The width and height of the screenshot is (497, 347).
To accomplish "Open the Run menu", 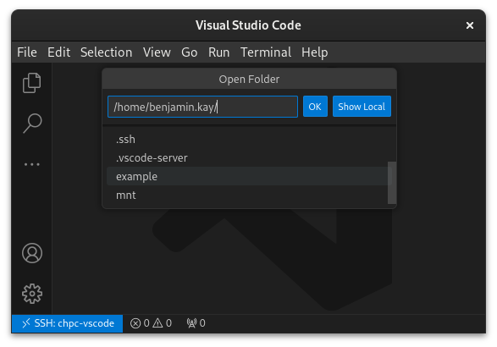I will pyautogui.click(x=218, y=52).
